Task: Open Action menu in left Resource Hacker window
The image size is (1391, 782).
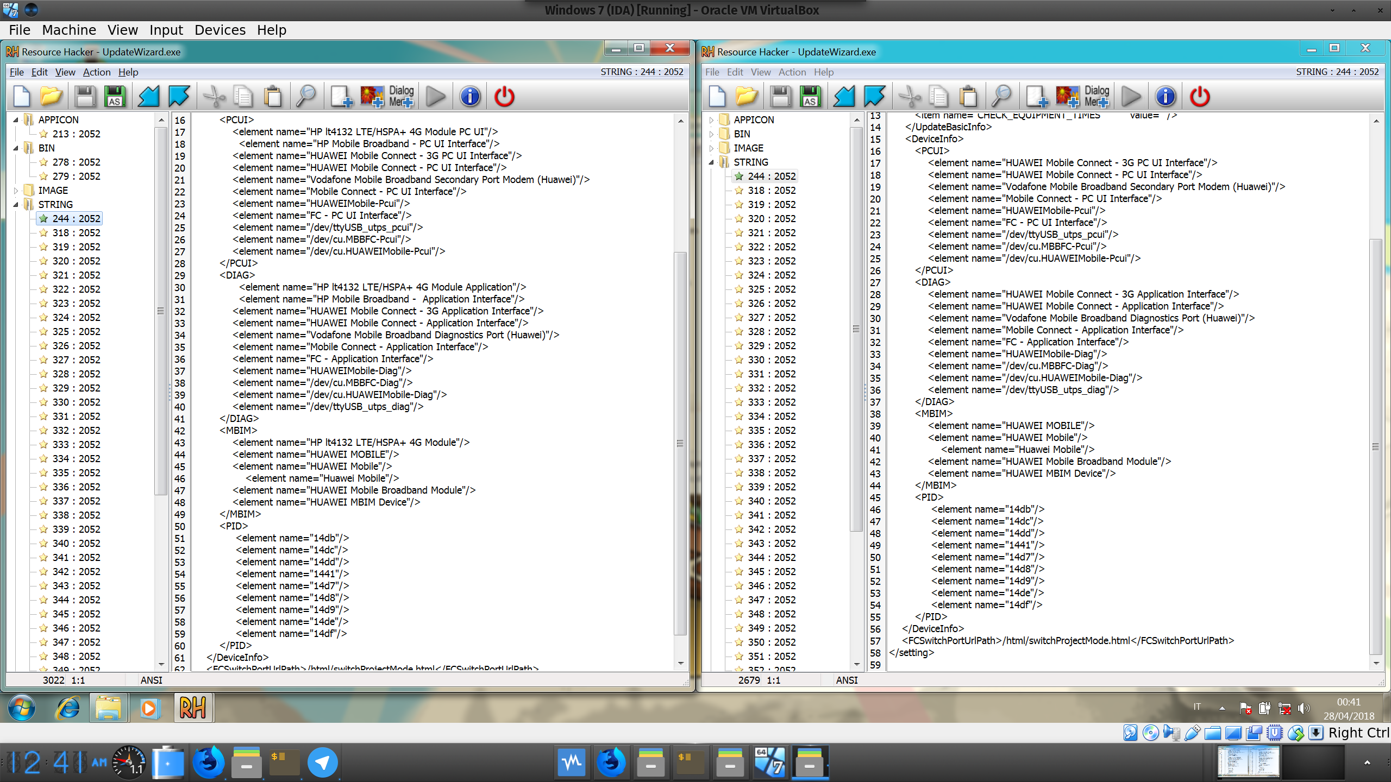Action: (x=97, y=72)
